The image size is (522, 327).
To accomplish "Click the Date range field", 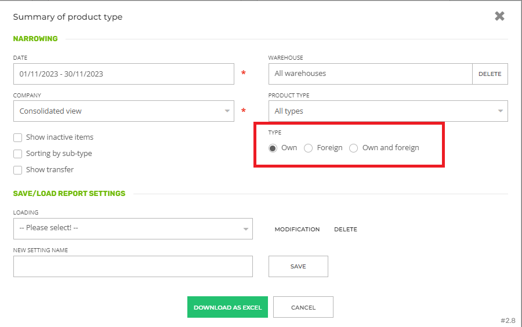I will (123, 74).
